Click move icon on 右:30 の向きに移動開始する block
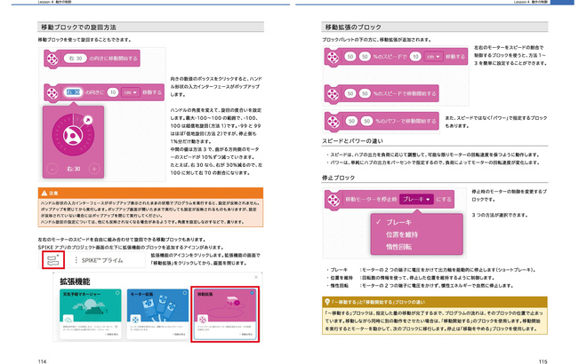The image size is (587, 364). (52, 58)
